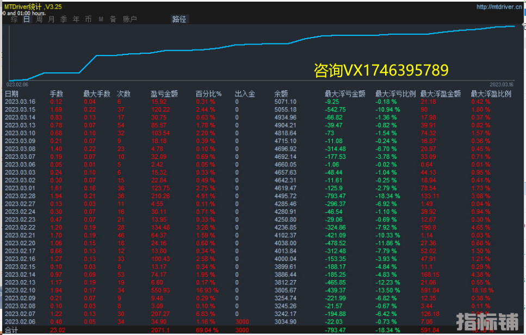Viewport: 526px width, 335px height.
Task: Switch to the 币 (currency) tab
Action: coord(88,19)
